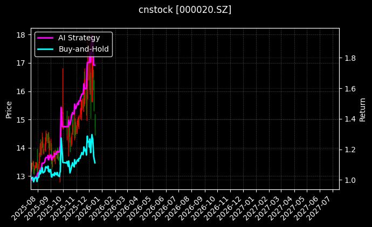Click the cyan Buy-and-Hold legend line

tap(45, 48)
